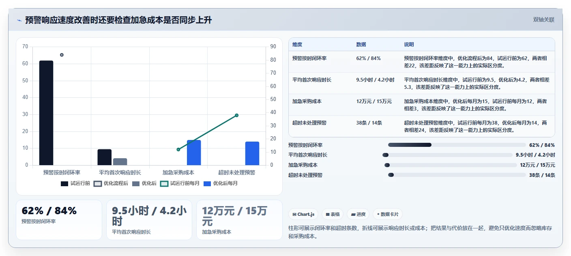571x256 pixels.
Task: Click the 说明 column header
Action: click(409, 45)
